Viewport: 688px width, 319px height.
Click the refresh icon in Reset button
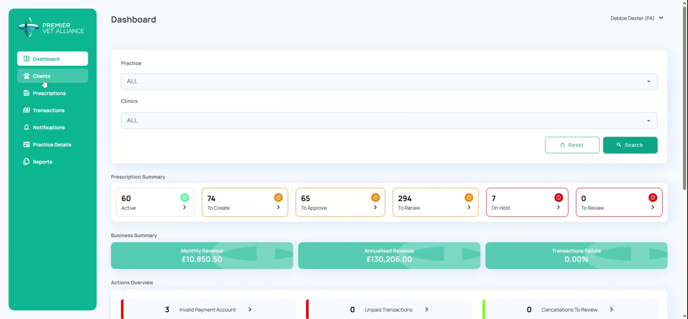pyautogui.click(x=563, y=145)
